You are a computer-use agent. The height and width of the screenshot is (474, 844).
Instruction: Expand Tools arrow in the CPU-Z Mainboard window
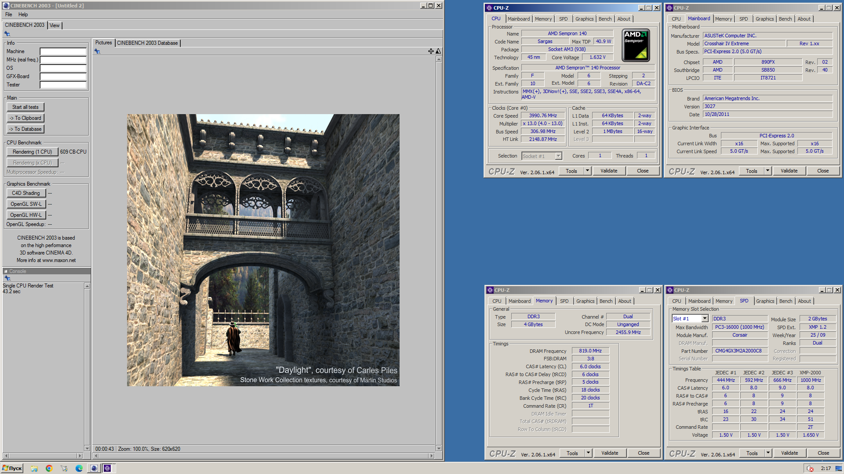click(768, 171)
